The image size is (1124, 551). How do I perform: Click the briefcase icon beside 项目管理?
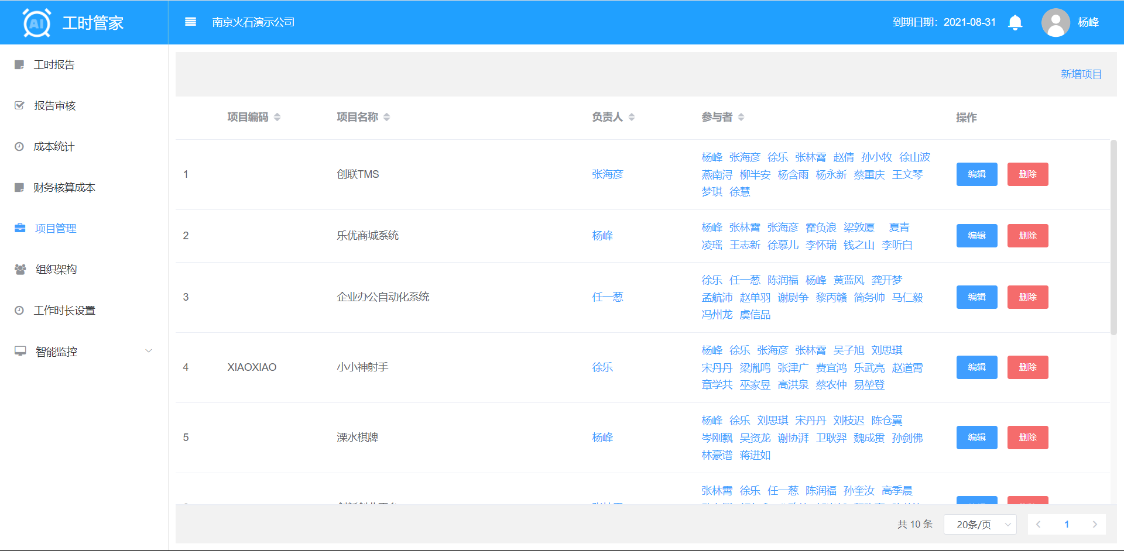tap(20, 228)
